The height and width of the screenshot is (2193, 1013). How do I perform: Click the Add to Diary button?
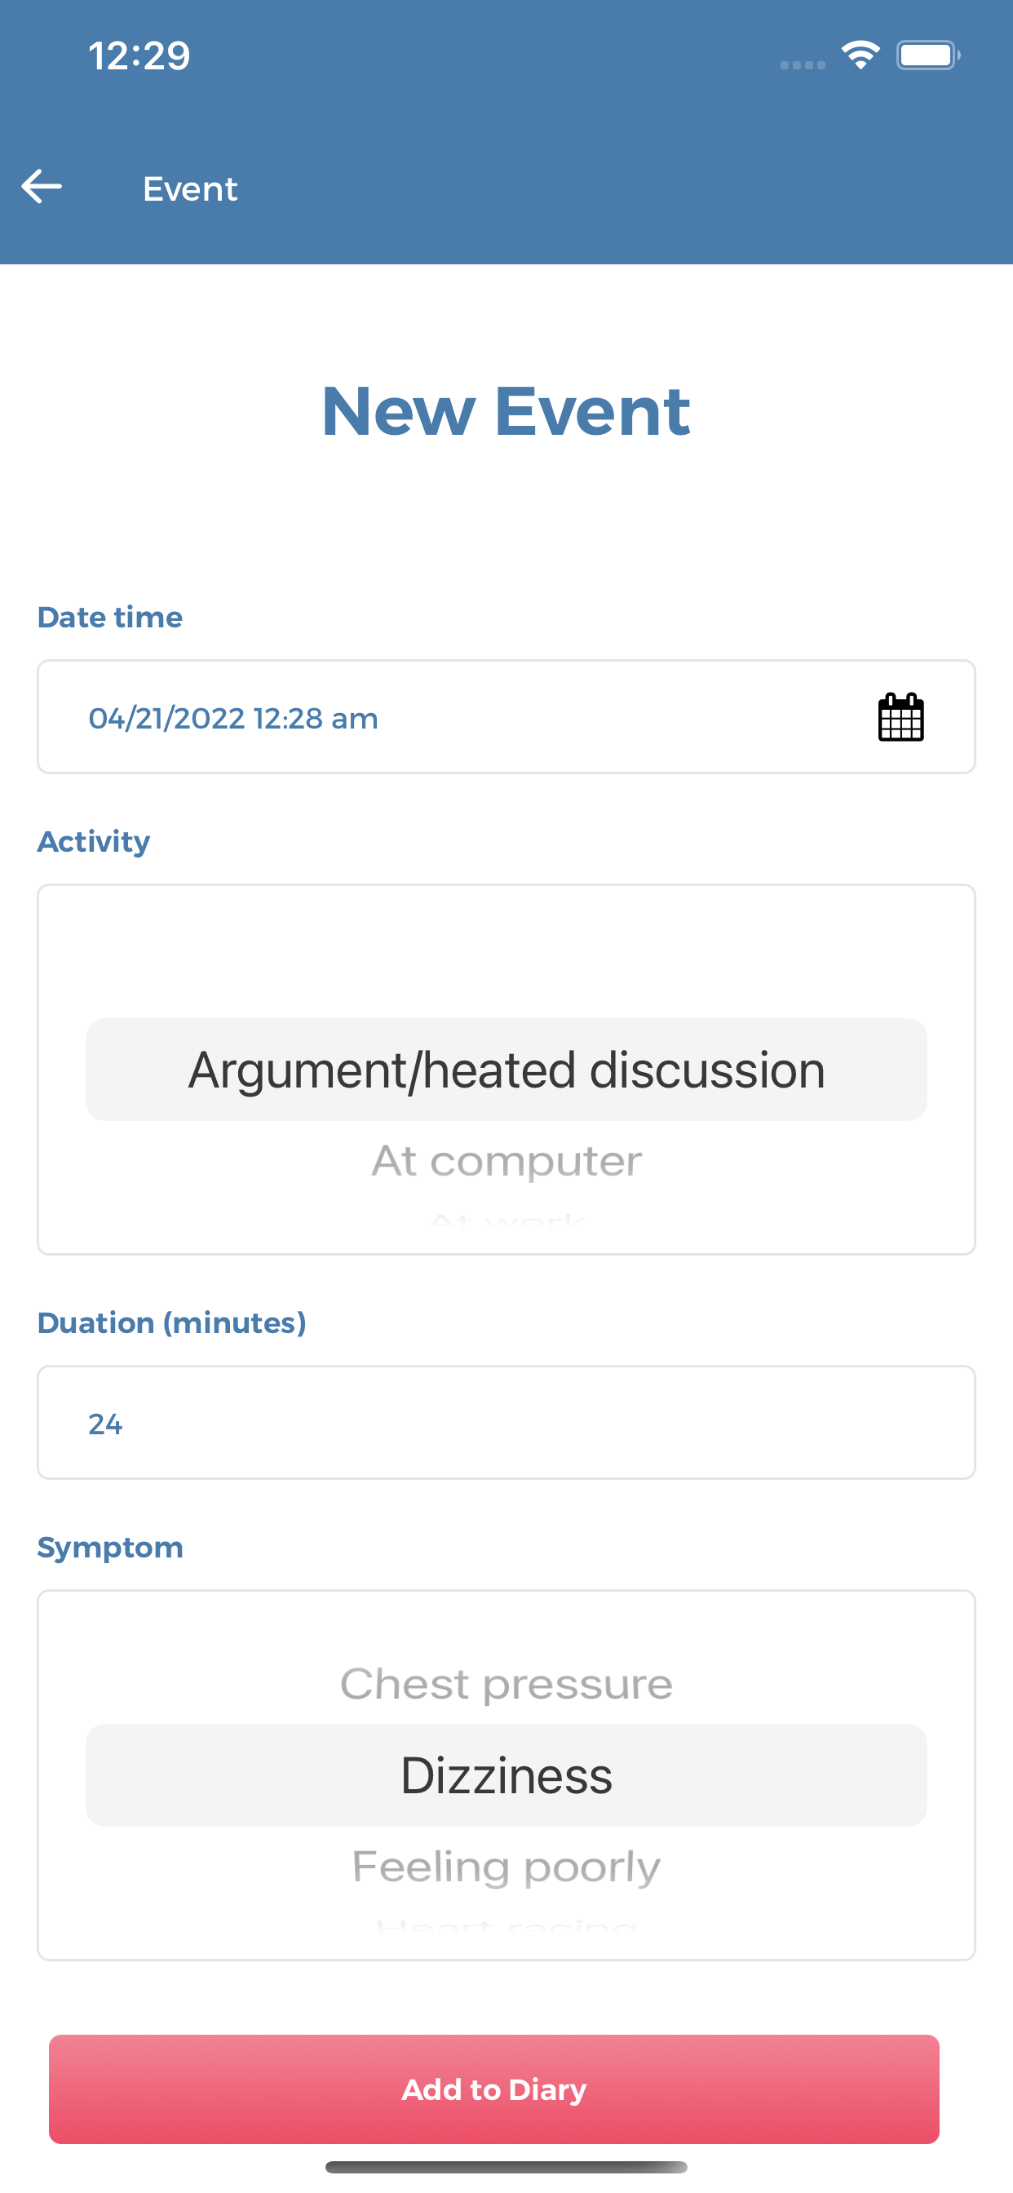pos(493,2089)
